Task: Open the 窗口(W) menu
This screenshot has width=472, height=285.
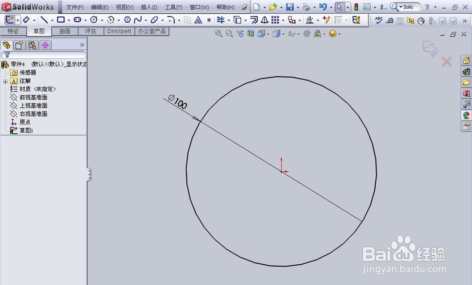Action: pos(199,7)
